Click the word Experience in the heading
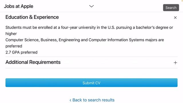The width and height of the screenshot is (183, 103). click(46, 17)
